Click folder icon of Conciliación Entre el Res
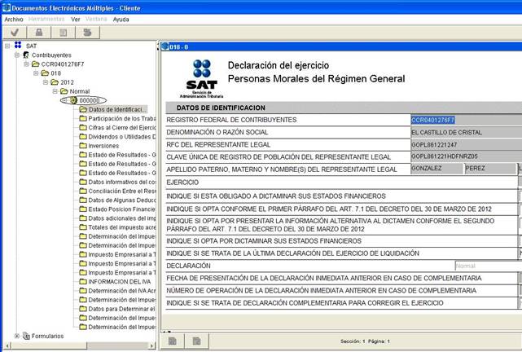Image resolution: width=522 pixels, height=352 pixels. 83,191
